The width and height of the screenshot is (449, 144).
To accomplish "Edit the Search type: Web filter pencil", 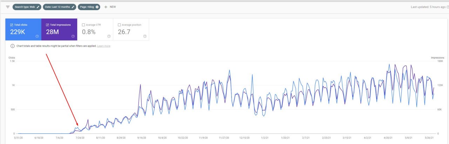I will pyautogui.click(x=38, y=7).
